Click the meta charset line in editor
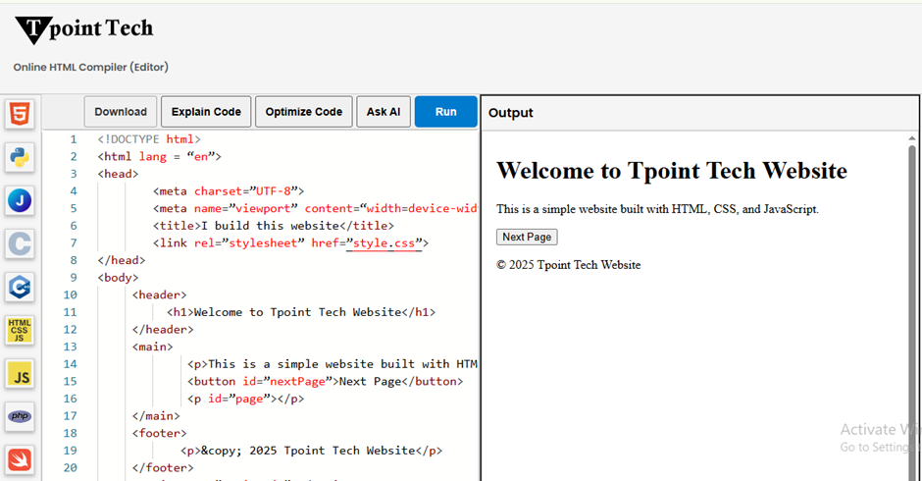This screenshot has height=481, width=922. [x=229, y=191]
